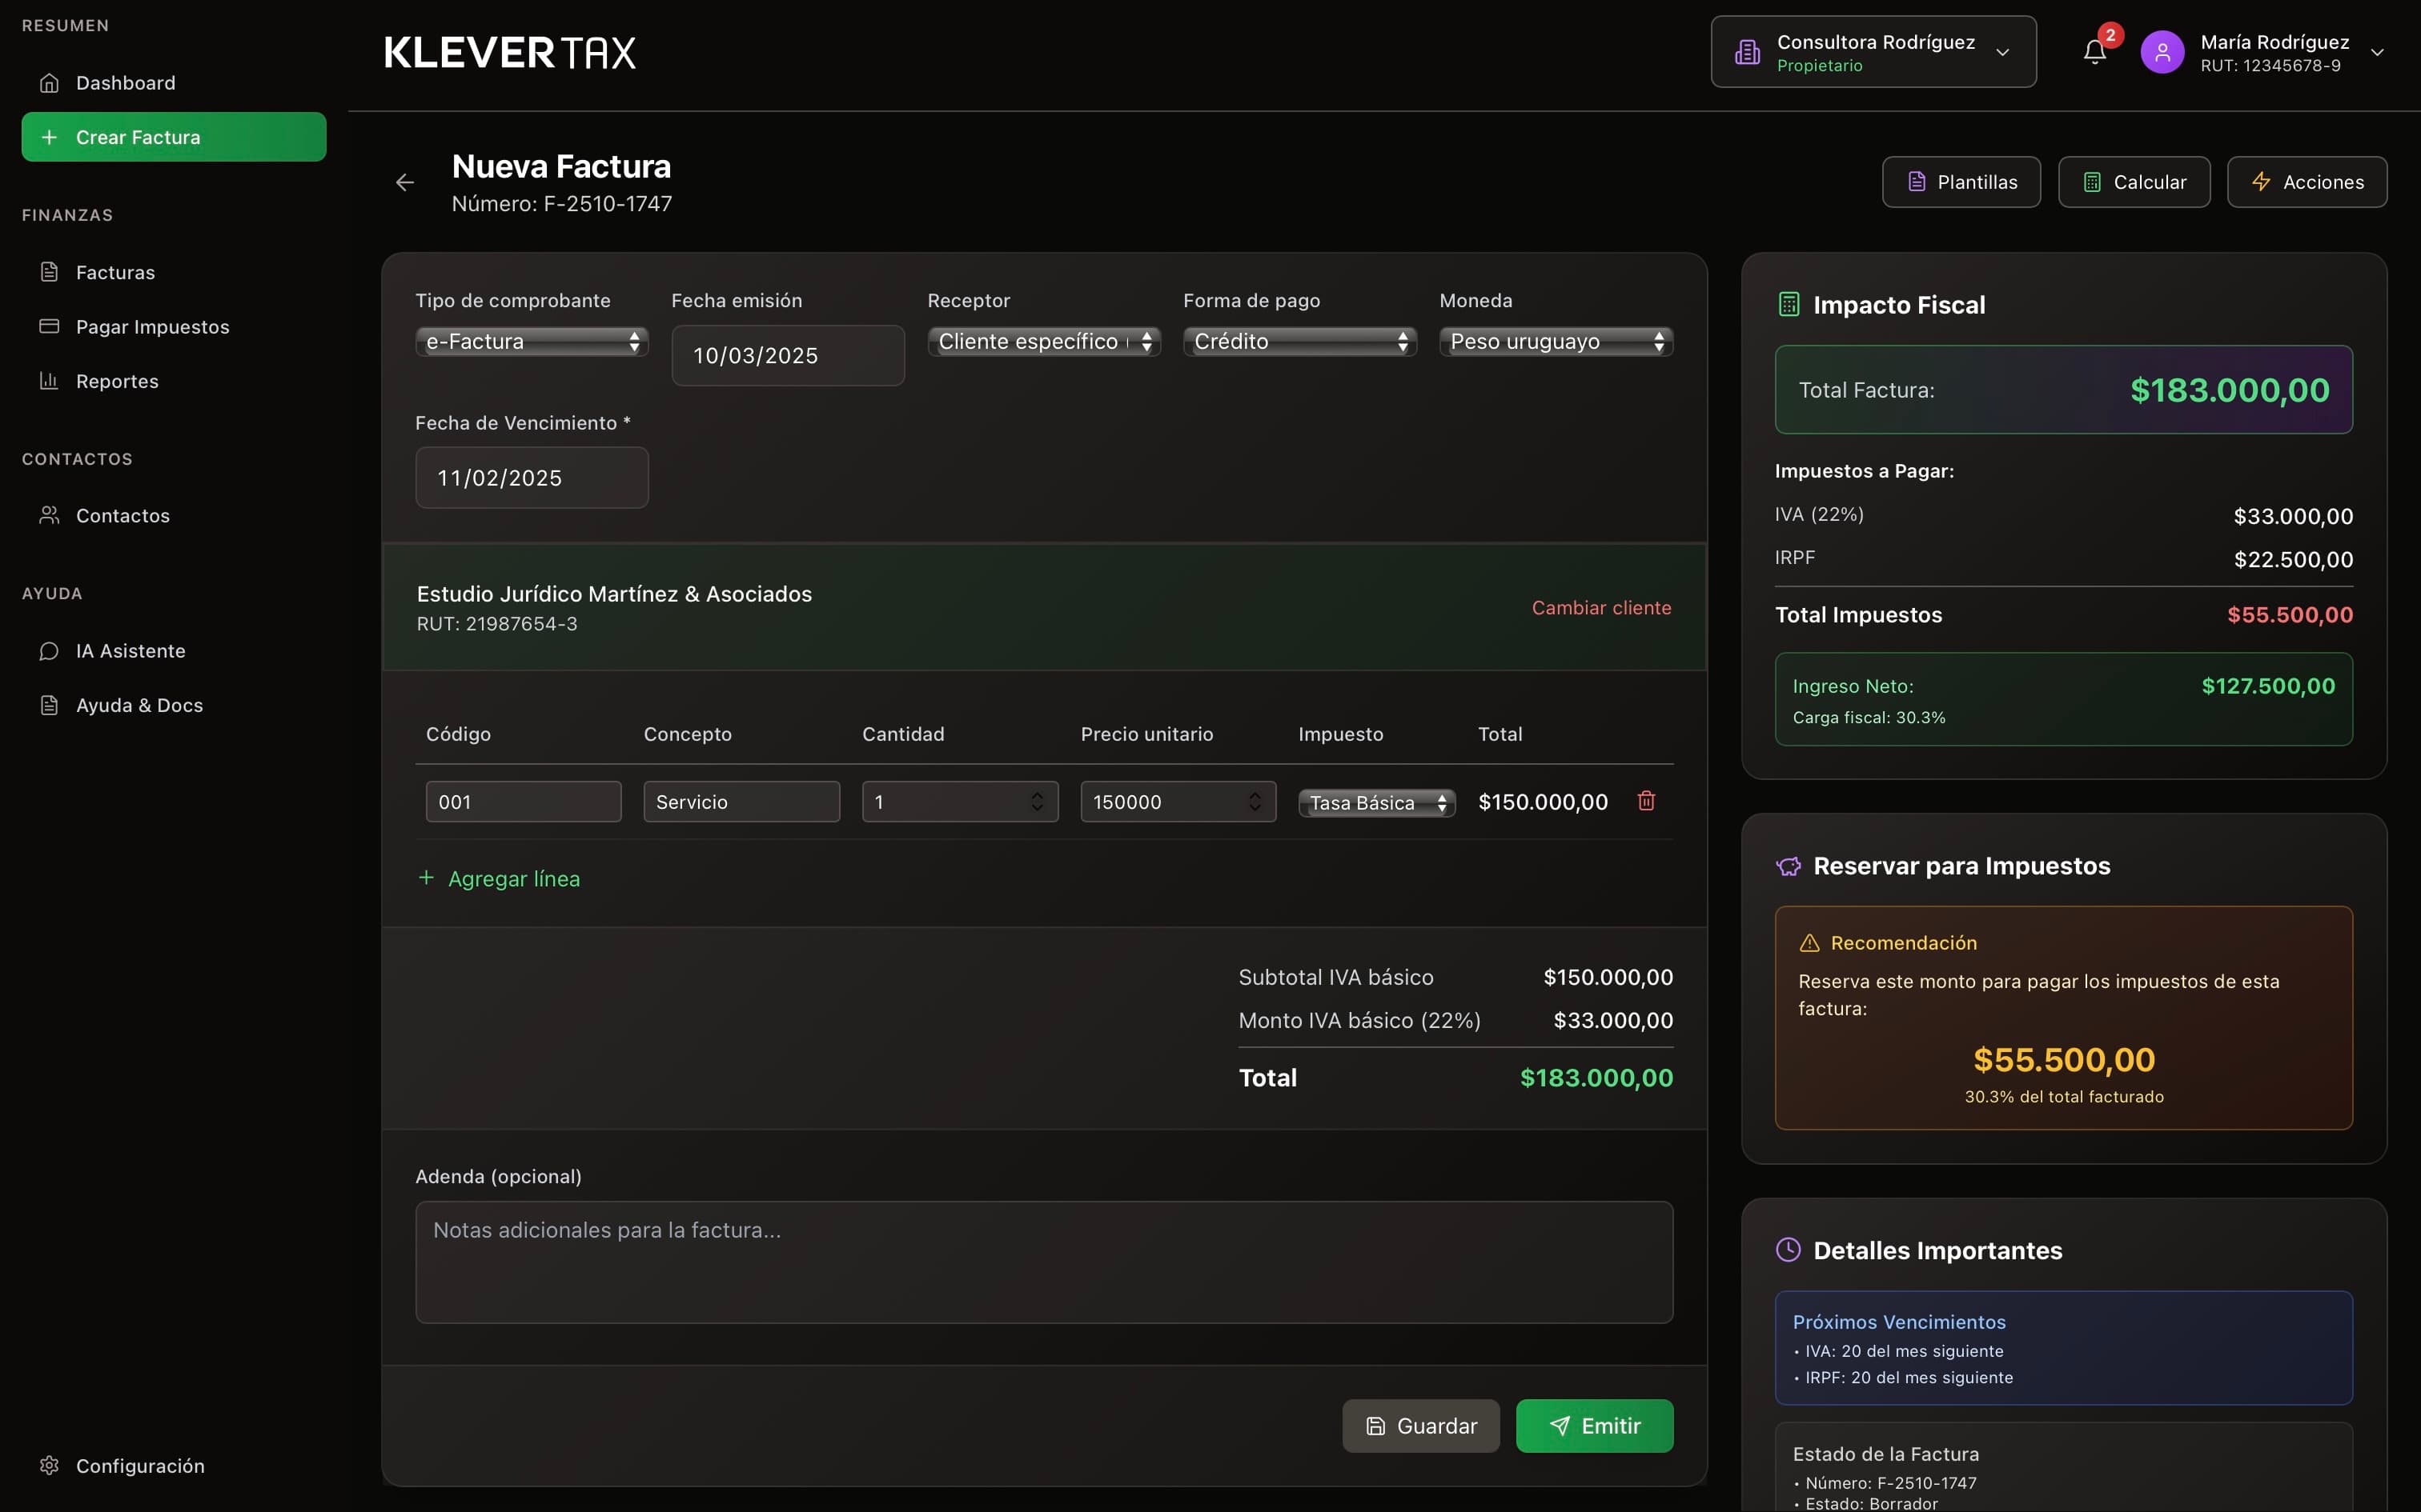2421x1512 pixels.
Task: Open Tipo de comprobante e-Factura dropdown
Action: click(532, 342)
